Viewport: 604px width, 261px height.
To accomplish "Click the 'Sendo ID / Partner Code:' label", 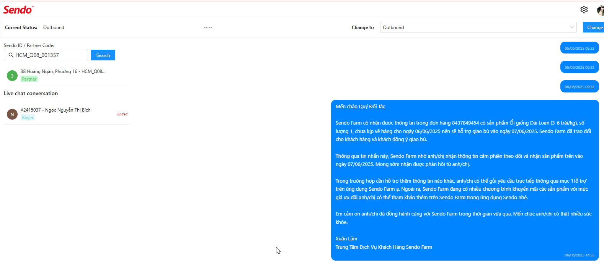I will (29, 45).
